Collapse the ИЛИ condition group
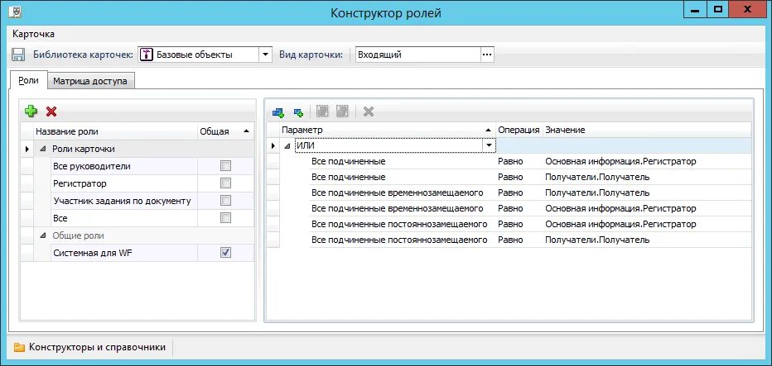772x366 pixels. tap(287, 146)
